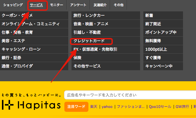Filter by 終了間近
Viewport: 196px width, 118px height.
(x=163, y=24)
